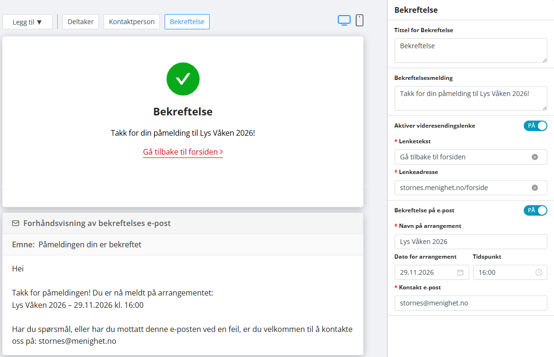
Task: Clear the Lenketekst field
Action: pos(535,157)
